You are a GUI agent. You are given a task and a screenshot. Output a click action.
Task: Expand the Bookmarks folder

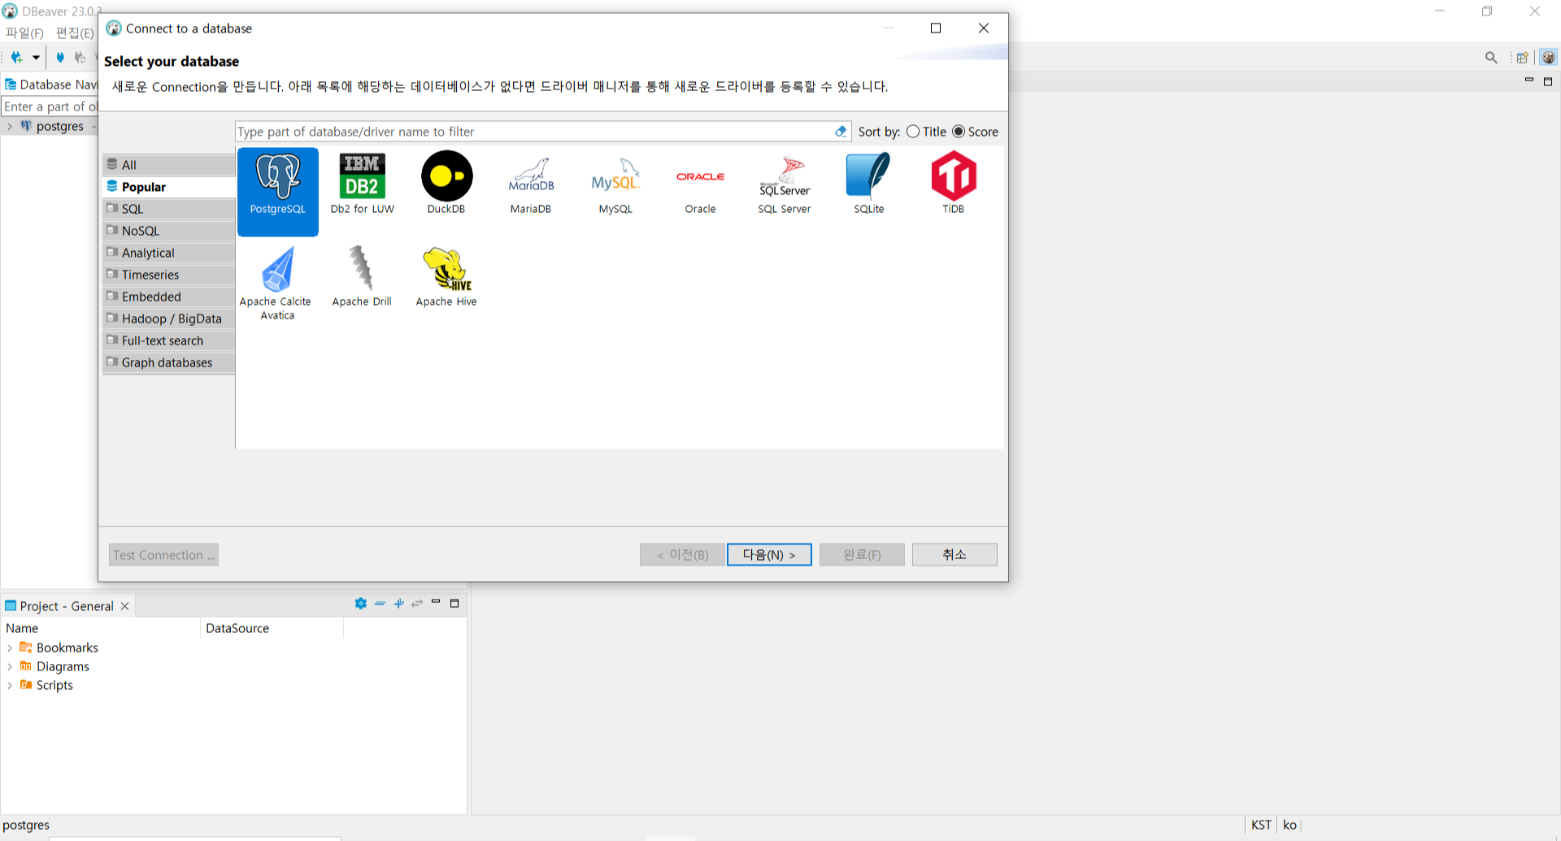[10, 648]
